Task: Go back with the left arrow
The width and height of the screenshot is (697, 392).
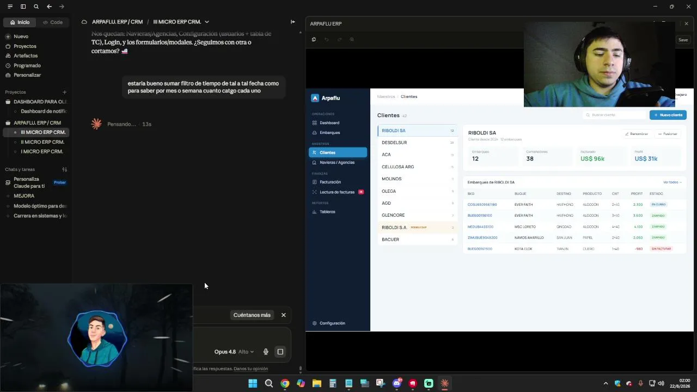Action: pyautogui.click(x=49, y=7)
